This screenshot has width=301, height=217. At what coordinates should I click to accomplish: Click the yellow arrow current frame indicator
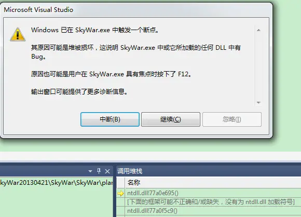[121, 193]
